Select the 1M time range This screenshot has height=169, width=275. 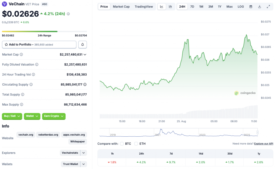point(201,7)
